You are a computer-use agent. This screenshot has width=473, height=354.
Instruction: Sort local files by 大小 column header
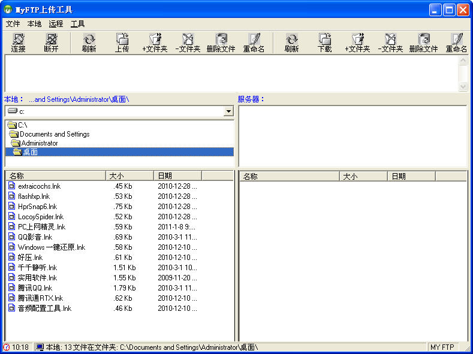point(129,176)
